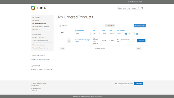174x98 pixels.
Task: Open the To date calendar picker
Action: point(137,34)
